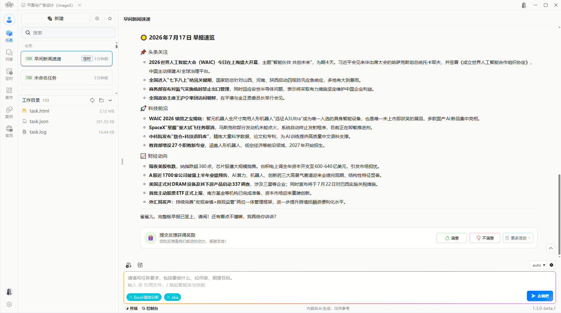Open the 集市 sidebar section
The height and width of the screenshot is (313, 561).
click(9, 93)
